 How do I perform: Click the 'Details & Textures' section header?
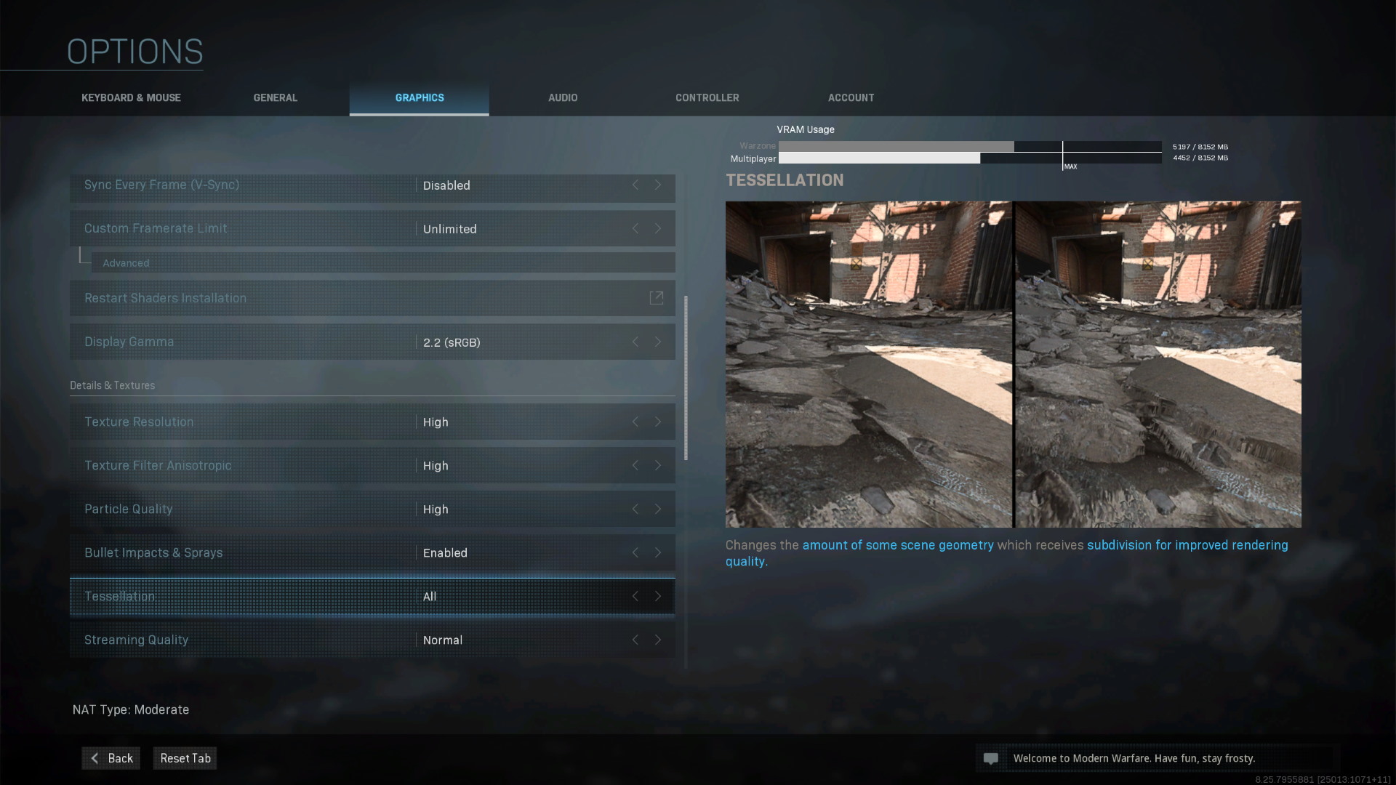point(112,385)
